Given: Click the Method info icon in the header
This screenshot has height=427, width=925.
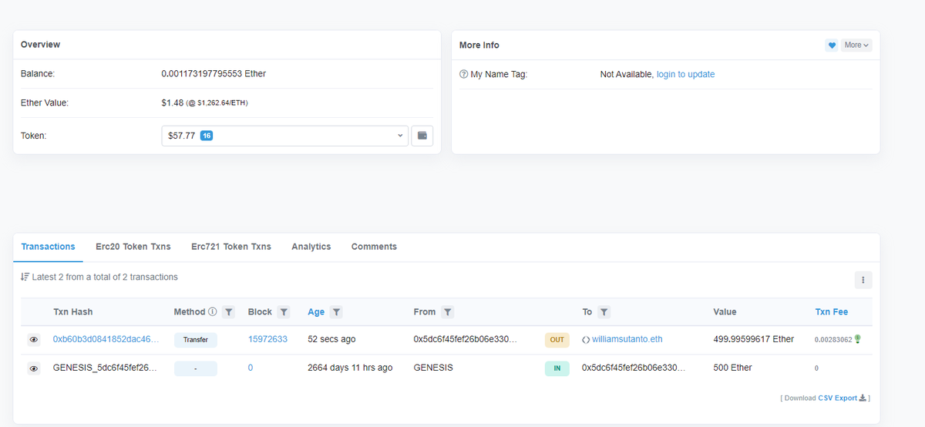Looking at the screenshot, I should pos(212,312).
